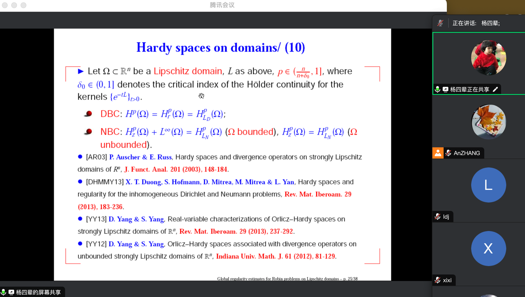Click the orange host badge beside AnZHANG
This screenshot has width=525, height=297.
click(438, 153)
